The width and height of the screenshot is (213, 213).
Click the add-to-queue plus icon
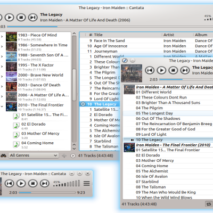click(x=64, y=156)
